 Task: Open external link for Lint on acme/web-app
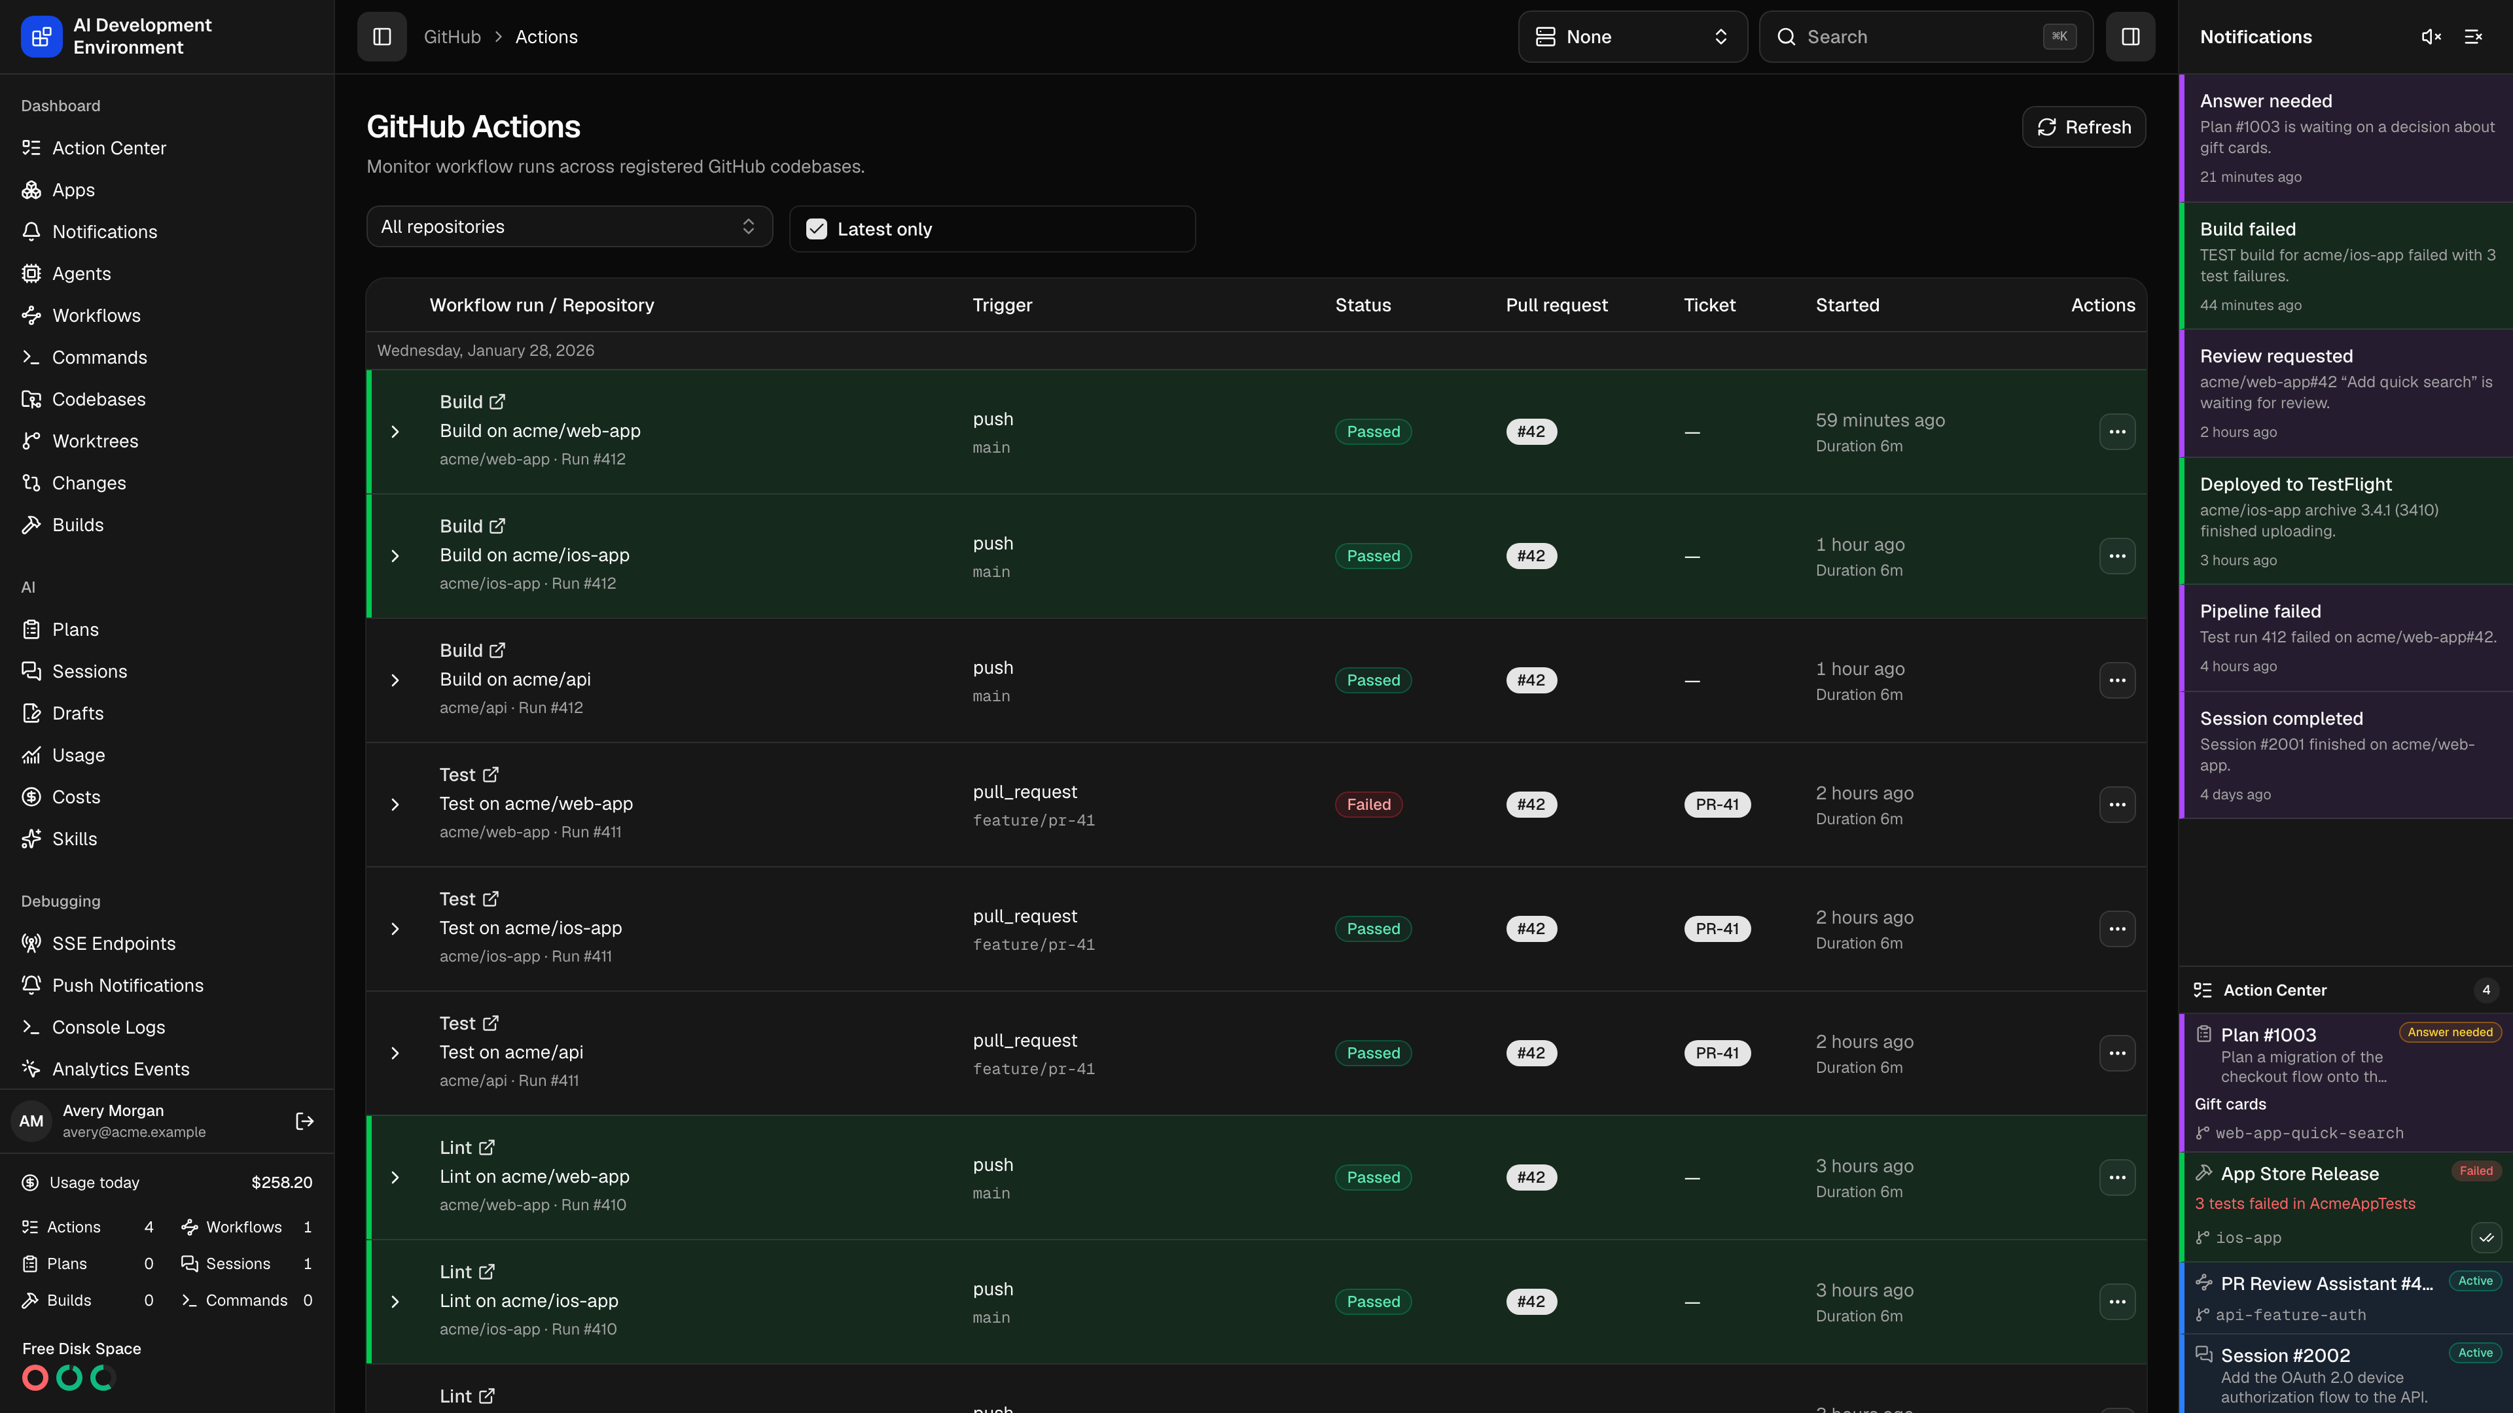pyautogui.click(x=487, y=1148)
